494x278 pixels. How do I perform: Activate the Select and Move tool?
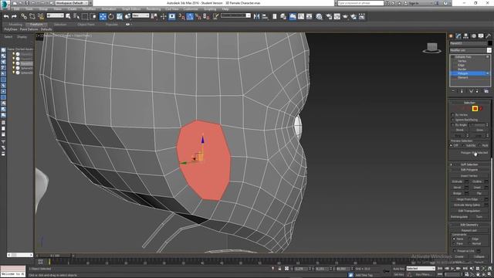coord(103,16)
